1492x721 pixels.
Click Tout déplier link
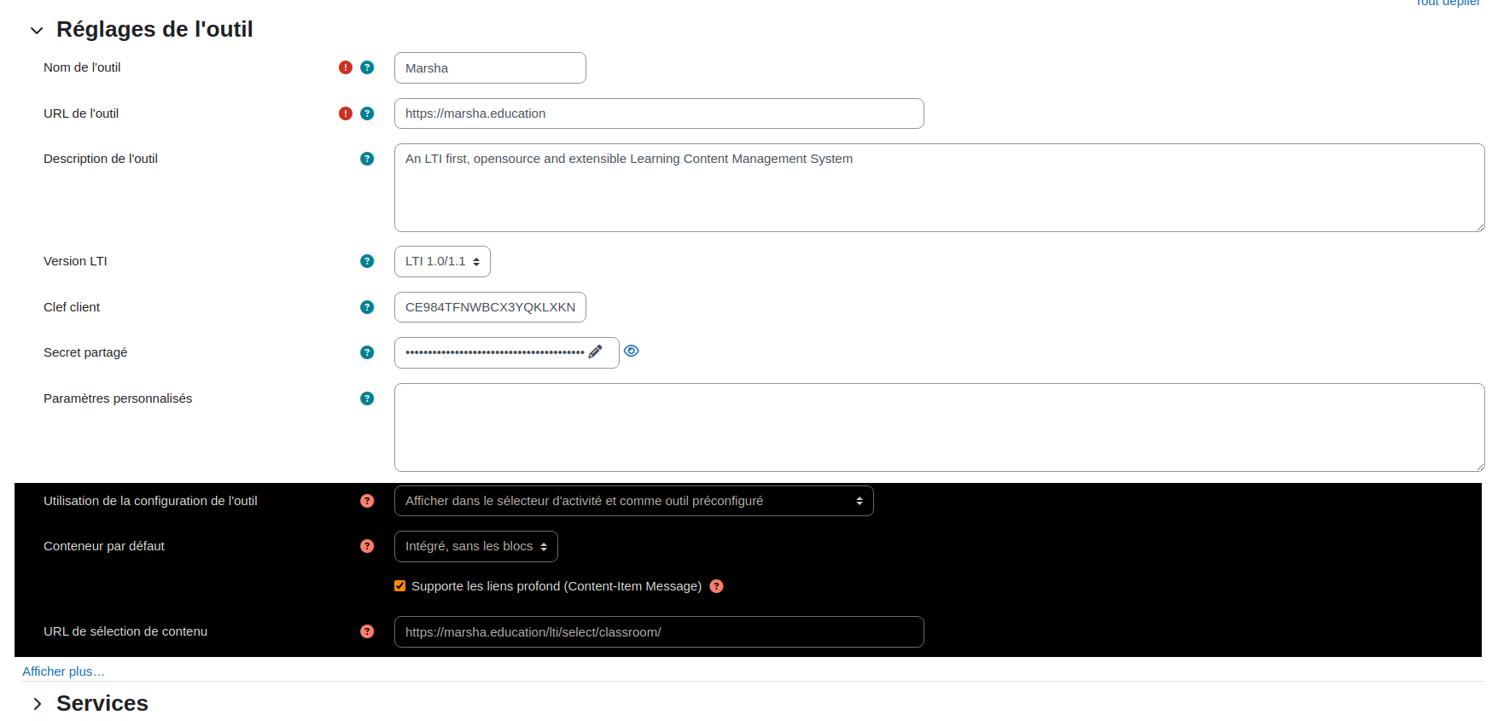[1448, 3]
